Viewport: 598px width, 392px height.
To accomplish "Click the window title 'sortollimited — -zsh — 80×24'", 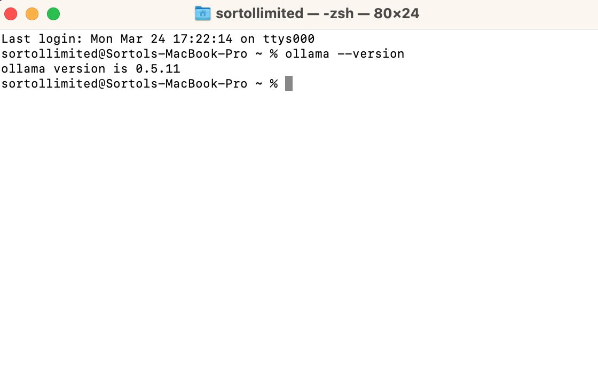I will [317, 13].
